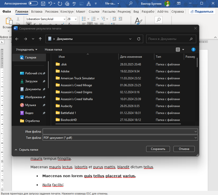Screen dimensions: 218x195
Task: Click the search magnifier in Word title bar
Action: [130, 3]
